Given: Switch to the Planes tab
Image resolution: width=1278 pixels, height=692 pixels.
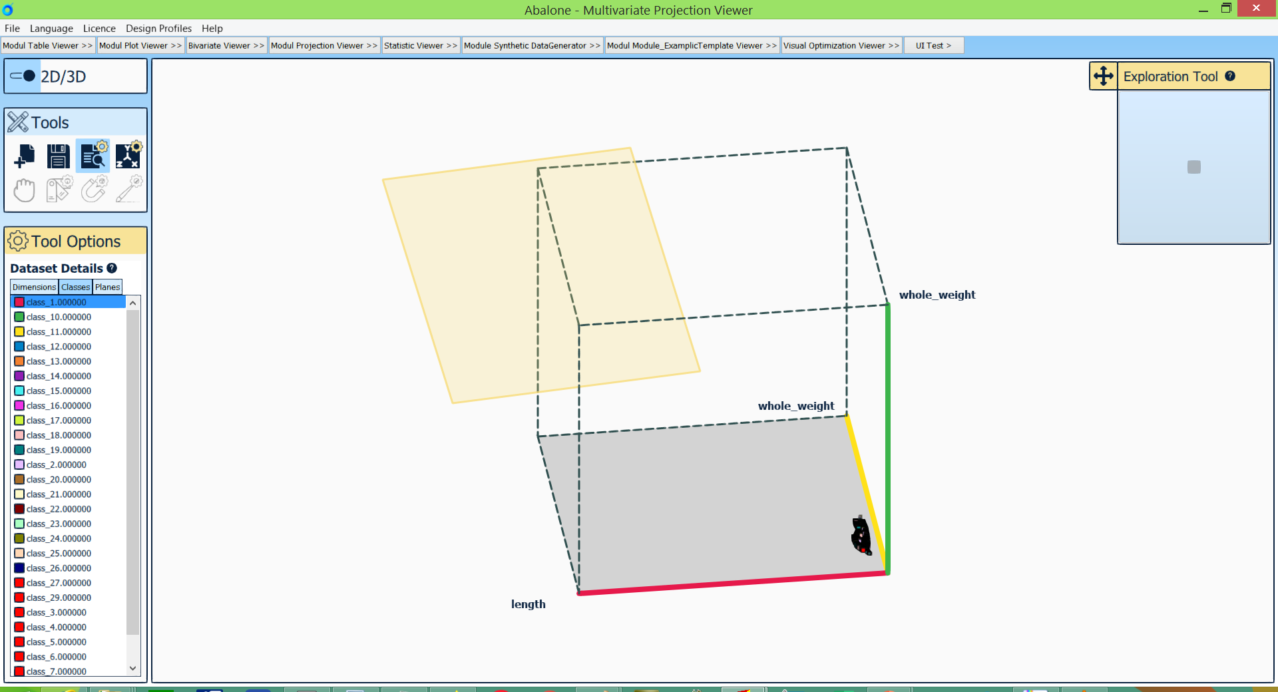Looking at the screenshot, I should pyautogui.click(x=107, y=287).
